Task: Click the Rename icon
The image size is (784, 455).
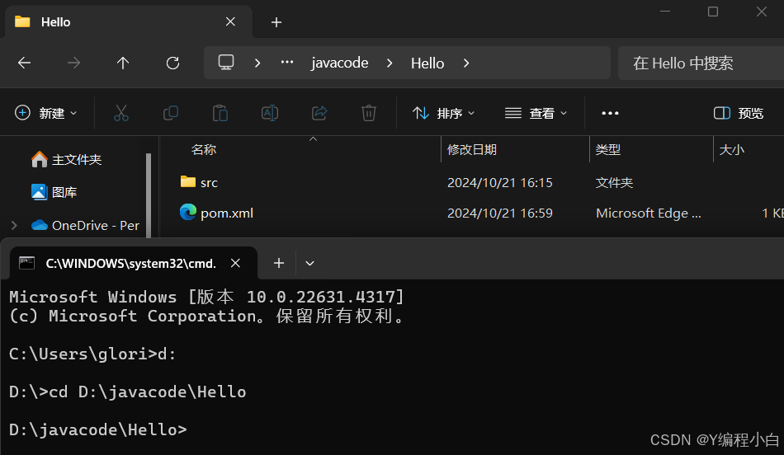Action: click(x=270, y=114)
